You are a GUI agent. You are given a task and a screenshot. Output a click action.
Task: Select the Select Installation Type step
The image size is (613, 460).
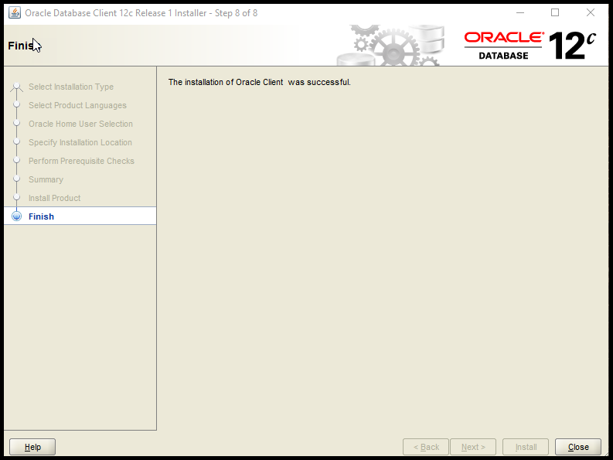[x=71, y=87]
